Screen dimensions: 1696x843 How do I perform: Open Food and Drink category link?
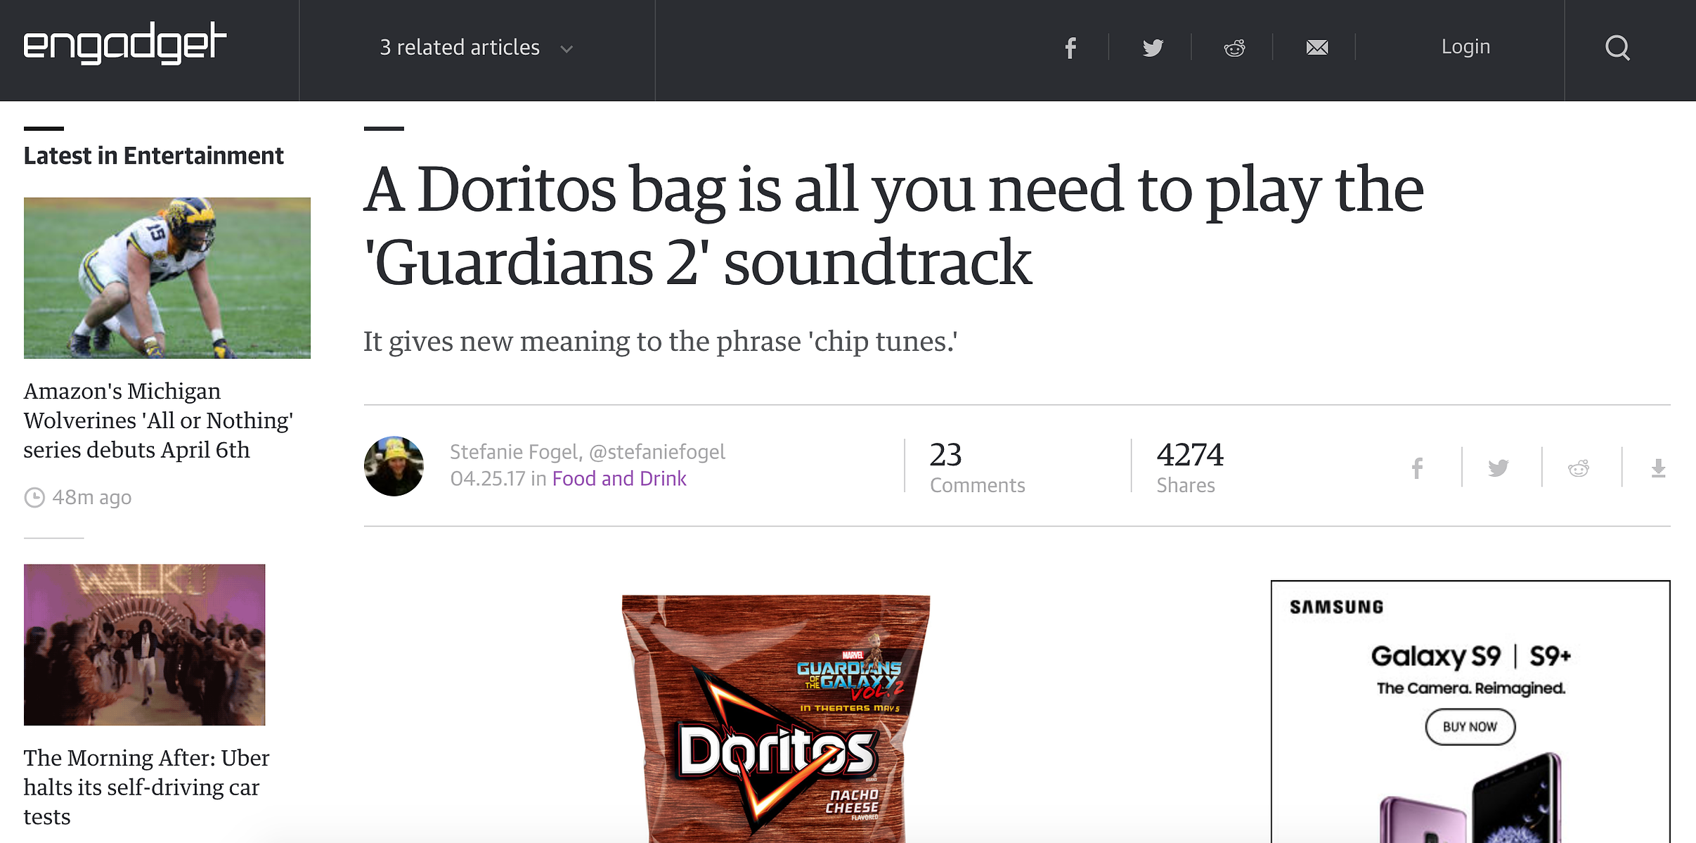[619, 479]
